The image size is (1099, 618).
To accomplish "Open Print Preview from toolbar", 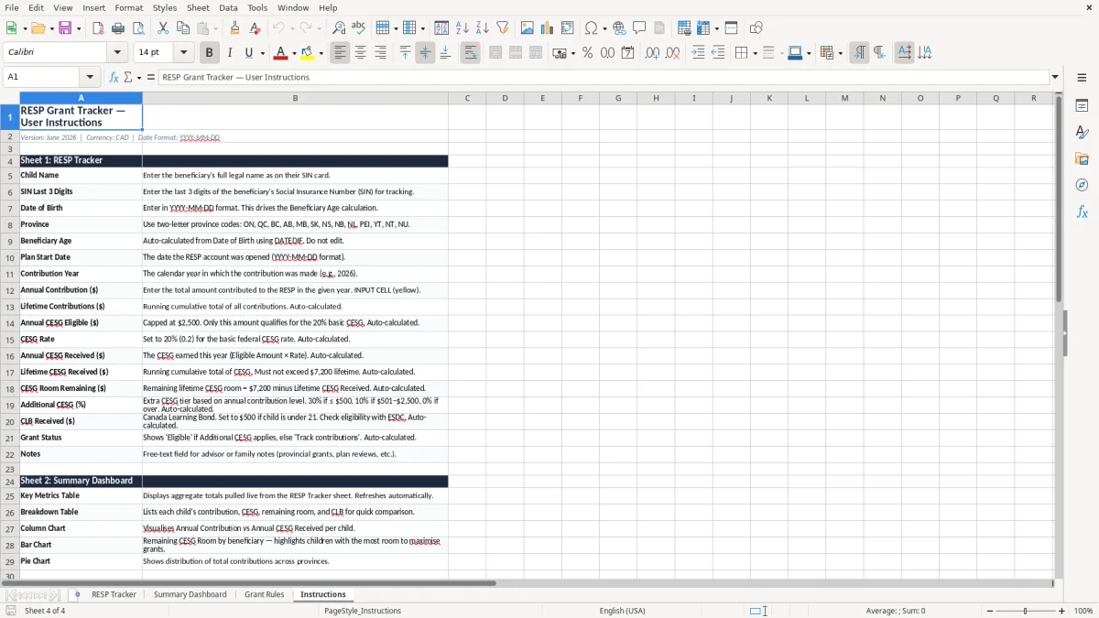I will [137, 28].
